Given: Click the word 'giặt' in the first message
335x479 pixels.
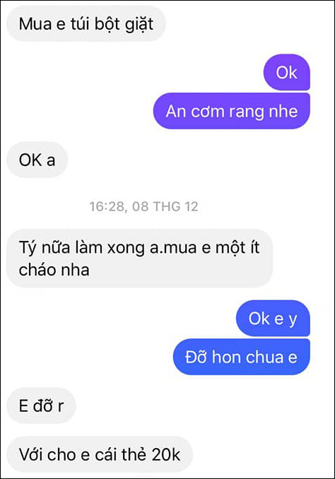Looking at the screenshot, I should click(x=139, y=25).
